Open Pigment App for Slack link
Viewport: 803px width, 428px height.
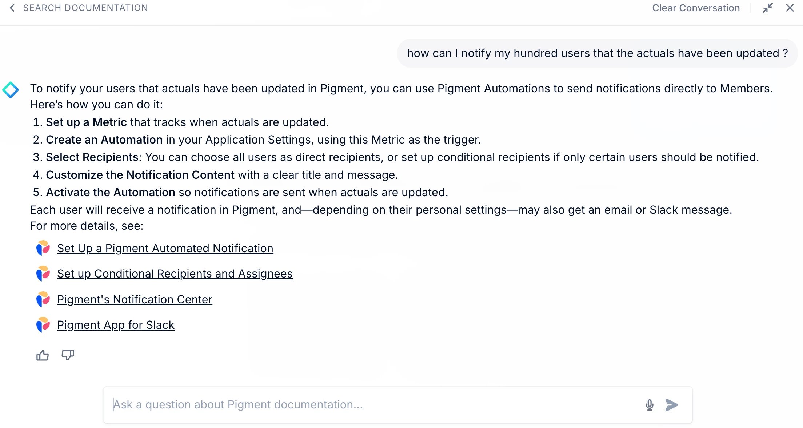[x=116, y=325]
